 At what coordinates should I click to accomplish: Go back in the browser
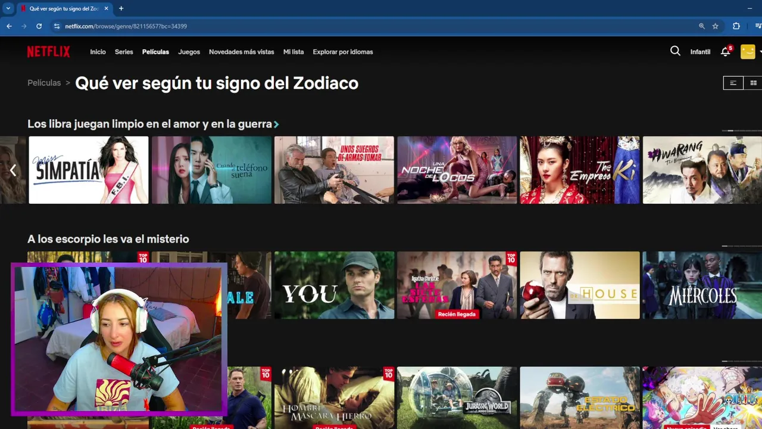[x=9, y=26]
